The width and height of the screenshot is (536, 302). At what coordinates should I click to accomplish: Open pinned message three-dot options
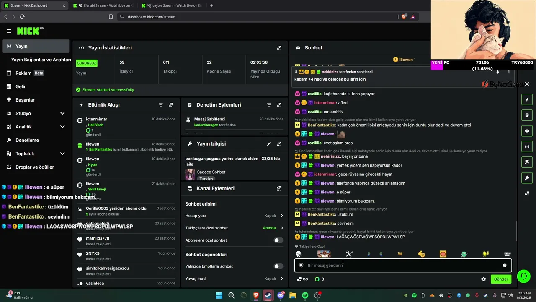click(509, 72)
